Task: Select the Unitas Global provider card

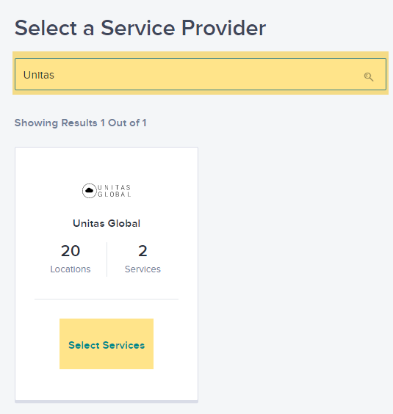Action: [107, 274]
